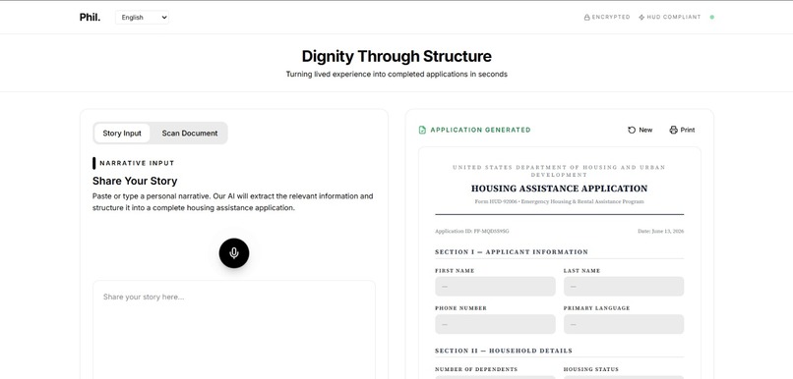Screen dimensions: 793x379
Task: Click the Application Generated document icon
Action: (x=422, y=131)
